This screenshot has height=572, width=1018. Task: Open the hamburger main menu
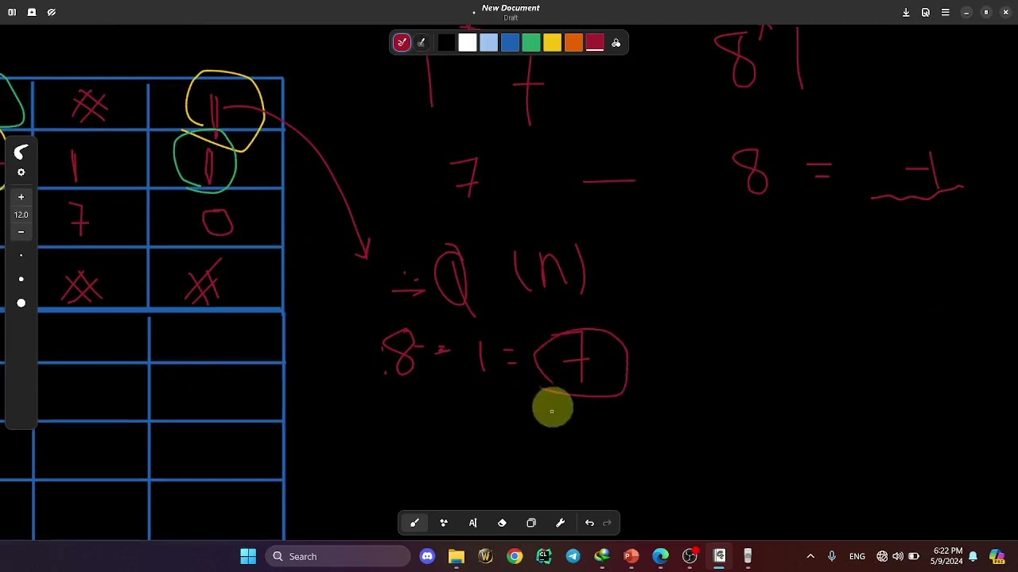click(946, 12)
